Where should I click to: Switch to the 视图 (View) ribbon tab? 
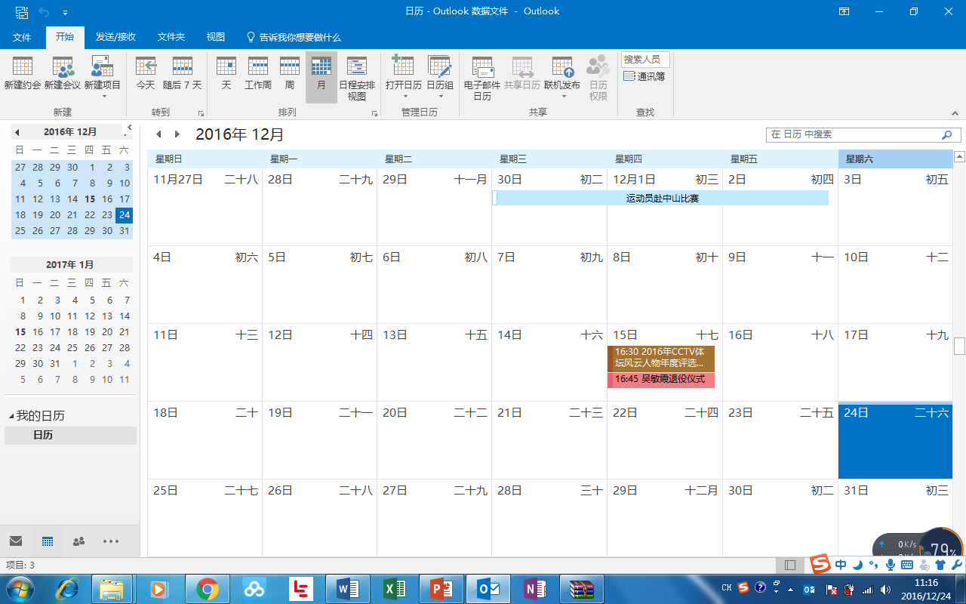216,37
